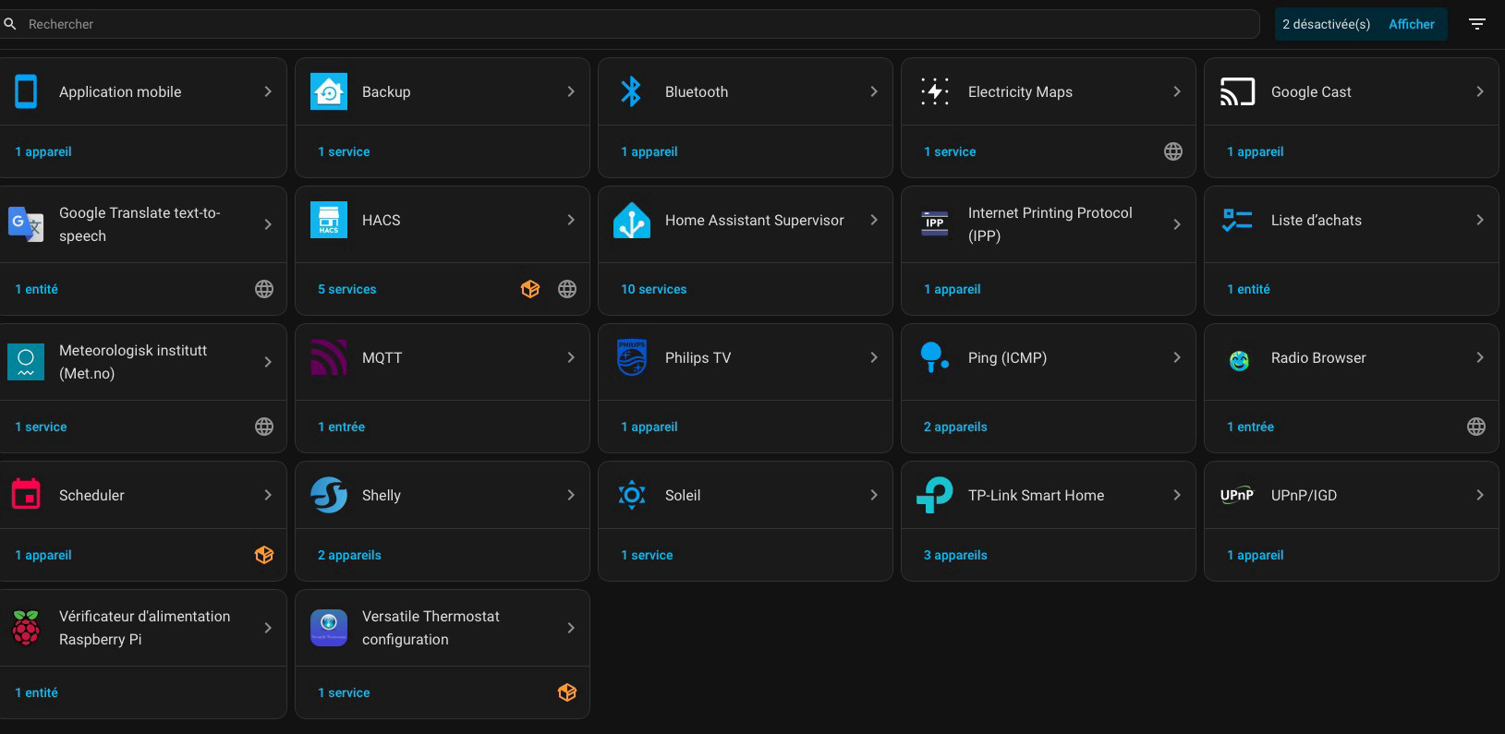Open "2 appareils" under Ping (ICMP)

coord(955,427)
